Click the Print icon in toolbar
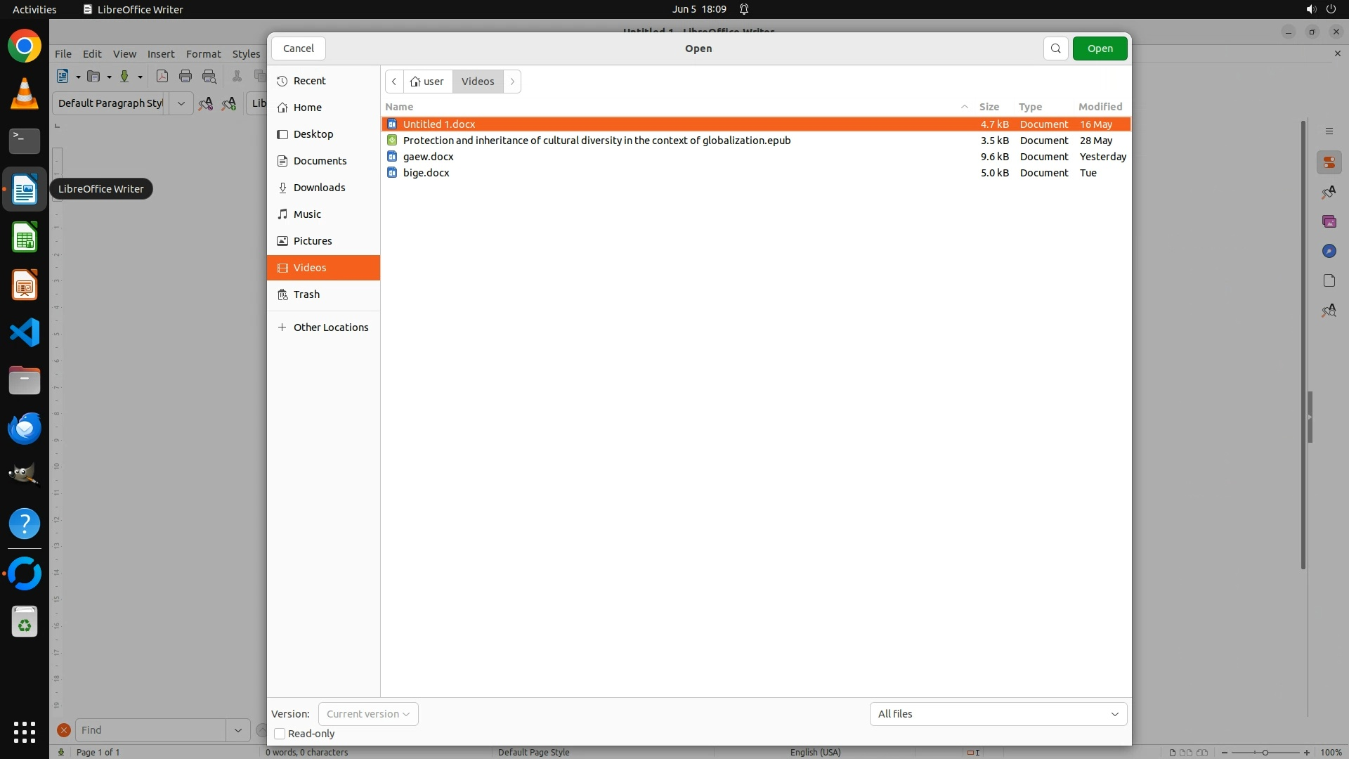 pyautogui.click(x=185, y=77)
